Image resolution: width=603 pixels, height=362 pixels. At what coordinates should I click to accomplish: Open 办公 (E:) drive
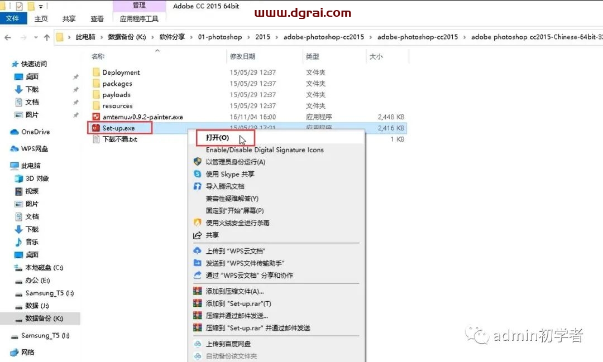coord(37,280)
